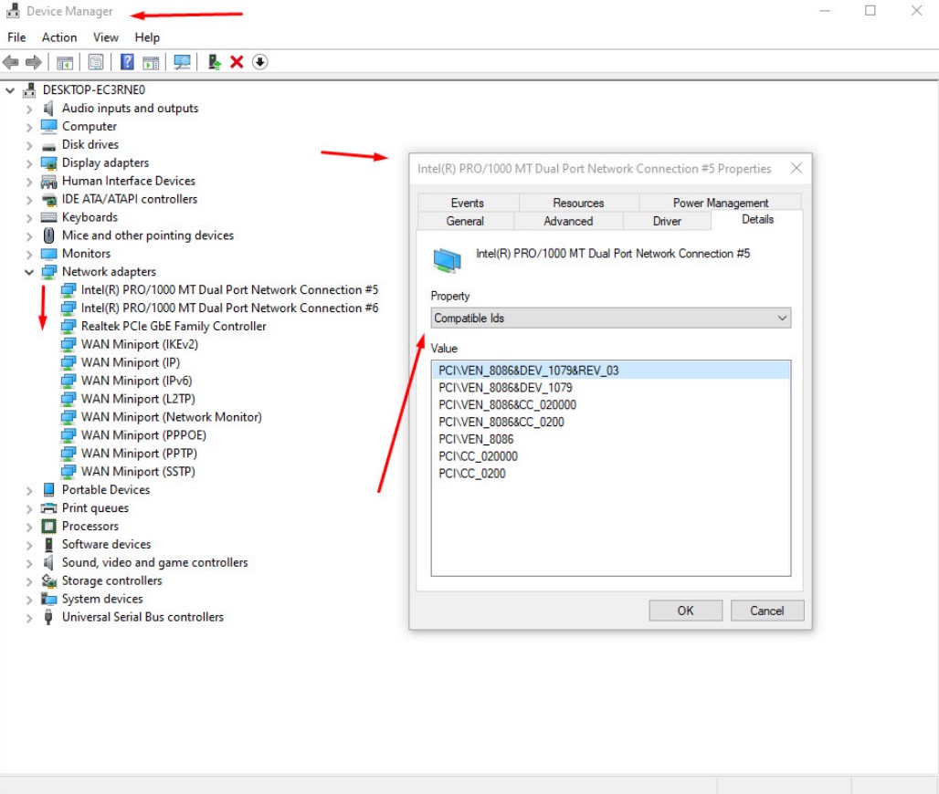Click the Update driver toolbar icon
The height and width of the screenshot is (794, 939).
pyautogui.click(x=214, y=62)
